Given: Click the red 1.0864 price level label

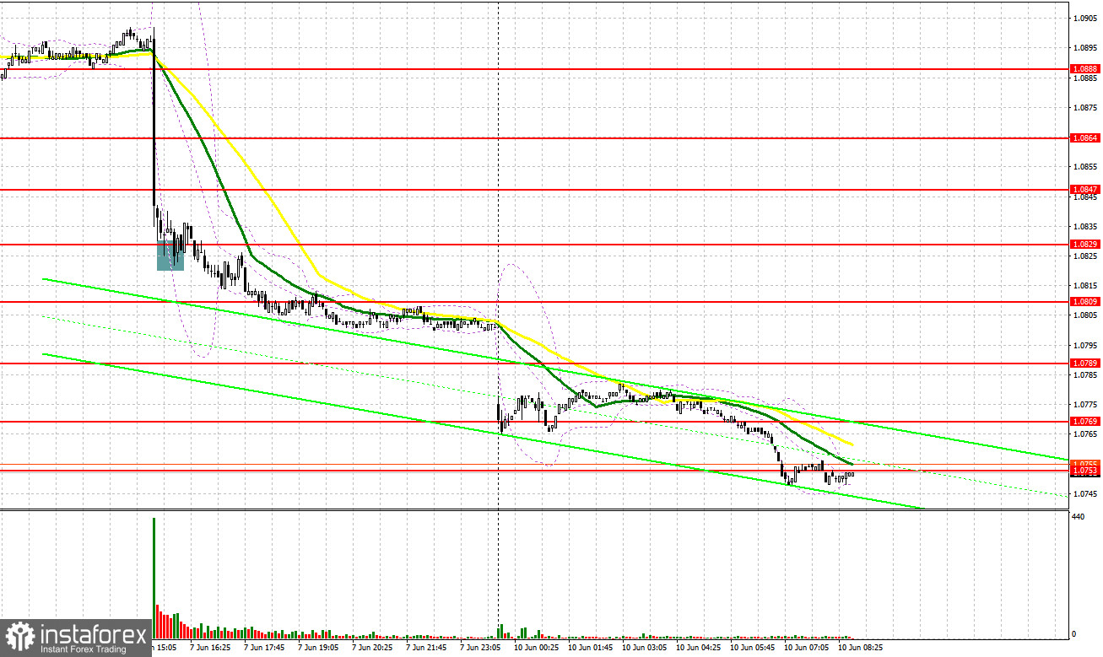Looking at the screenshot, I should [x=1084, y=137].
